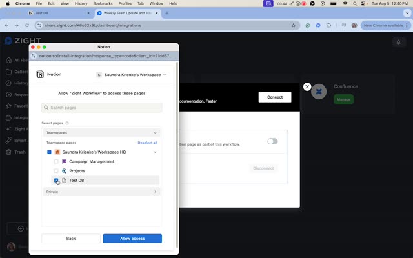Viewport: 413px width, 258px height.
Task: Click the Projects target icon
Action: 64,171
